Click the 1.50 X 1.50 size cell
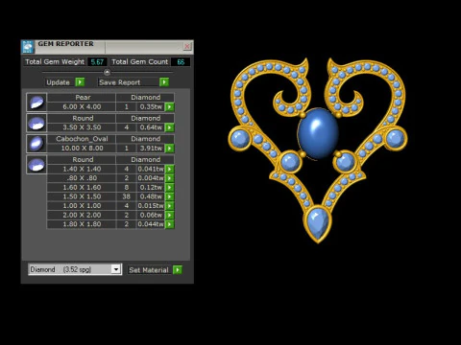 (82, 196)
